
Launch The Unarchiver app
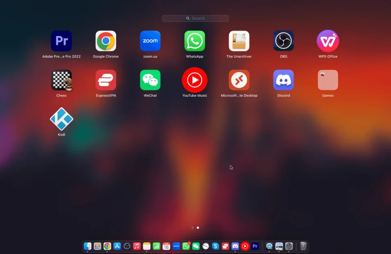click(x=239, y=40)
